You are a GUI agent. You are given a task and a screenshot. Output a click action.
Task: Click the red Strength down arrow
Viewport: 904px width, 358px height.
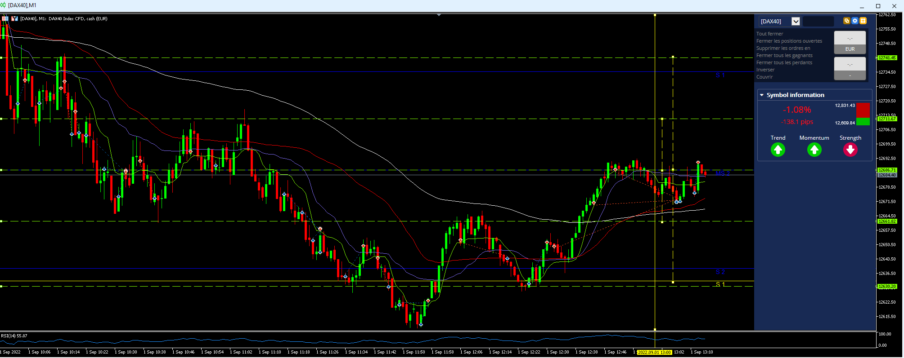point(850,150)
